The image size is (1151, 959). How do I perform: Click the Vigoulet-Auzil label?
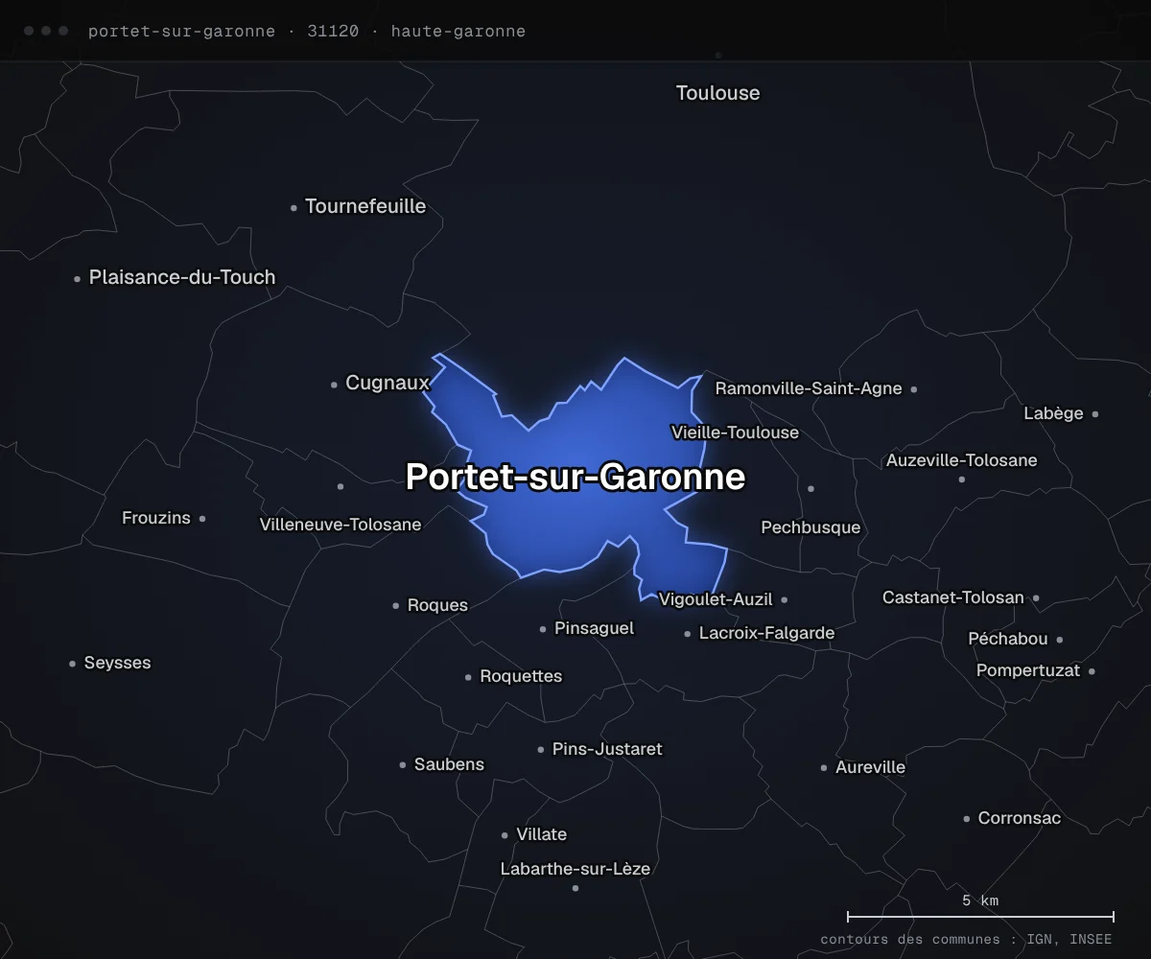pos(716,599)
